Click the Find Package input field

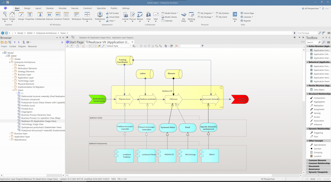point(307,33)
